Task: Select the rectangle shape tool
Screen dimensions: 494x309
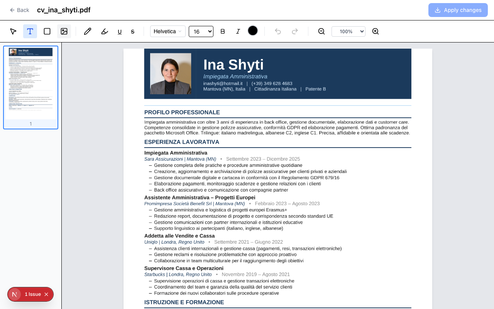Action: (x=47, y=31)
